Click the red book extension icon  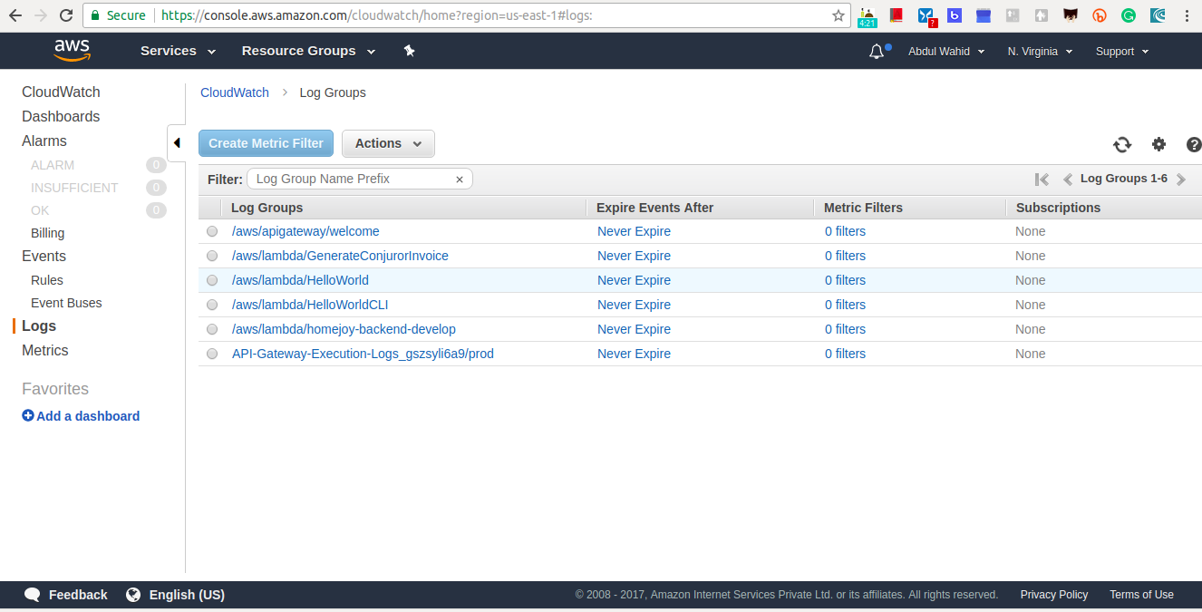(x=897, y=15)
